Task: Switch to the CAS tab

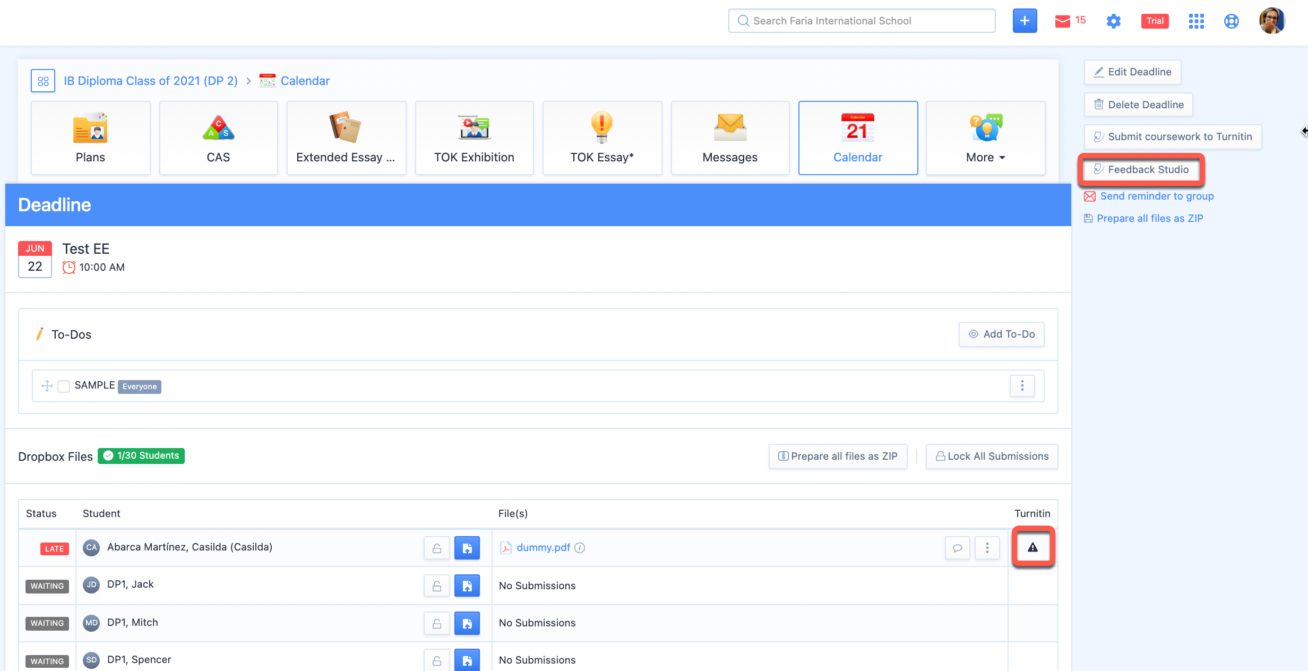Action: (218, 138)
